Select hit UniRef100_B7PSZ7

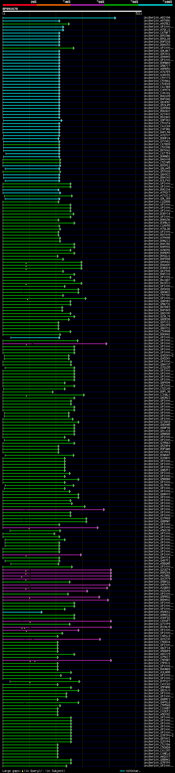157,681
